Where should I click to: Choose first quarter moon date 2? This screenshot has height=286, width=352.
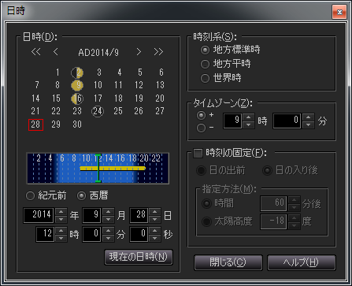pos(78,72)
